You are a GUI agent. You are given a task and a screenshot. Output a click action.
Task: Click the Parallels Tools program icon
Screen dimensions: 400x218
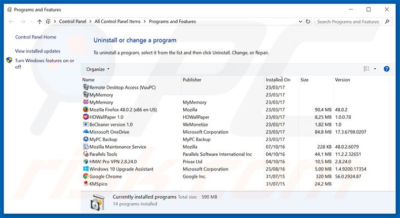pyautogui.click(x=86, y=154)
